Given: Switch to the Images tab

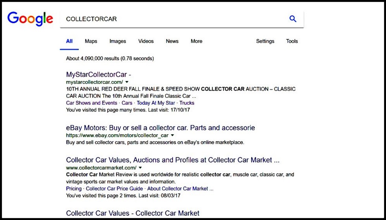Looking at the screenshot, I should pos(118,41).
